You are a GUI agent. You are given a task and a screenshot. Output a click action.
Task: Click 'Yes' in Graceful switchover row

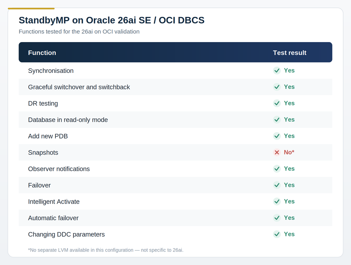289,87
